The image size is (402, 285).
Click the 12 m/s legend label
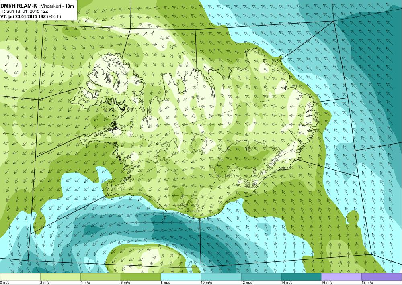[x=247, y=283]
